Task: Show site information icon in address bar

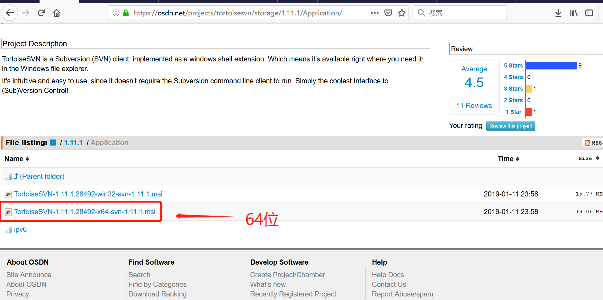Action: point(116,13)
